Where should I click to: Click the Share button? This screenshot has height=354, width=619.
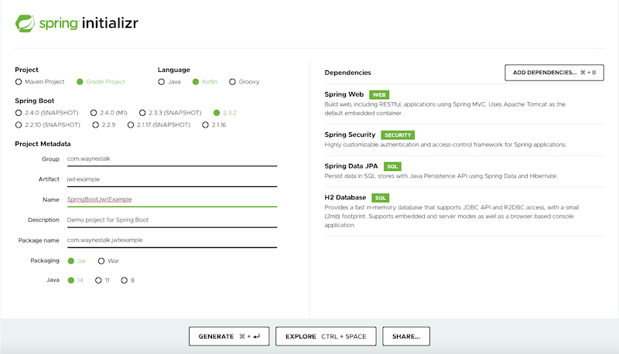(x=406, y=336)
